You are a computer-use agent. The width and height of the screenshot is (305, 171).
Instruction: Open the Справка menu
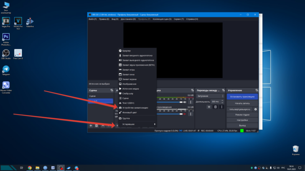(x=192, y=19)
